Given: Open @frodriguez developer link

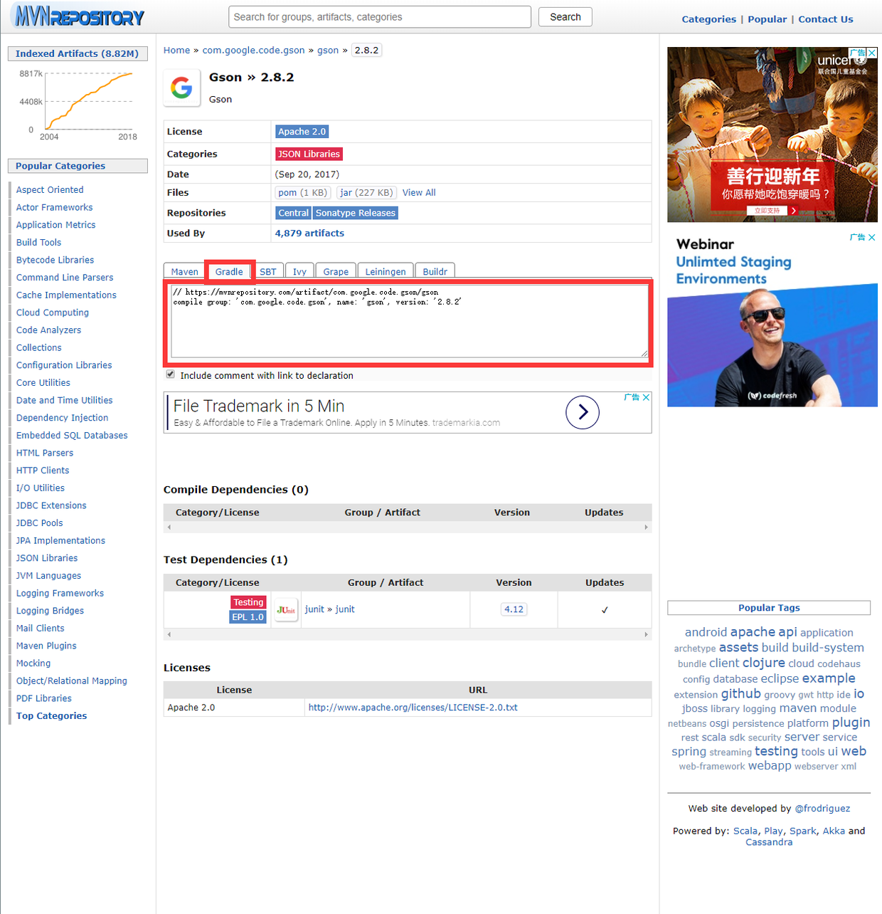Looking at the screenshot, I should tap(822, 809).
